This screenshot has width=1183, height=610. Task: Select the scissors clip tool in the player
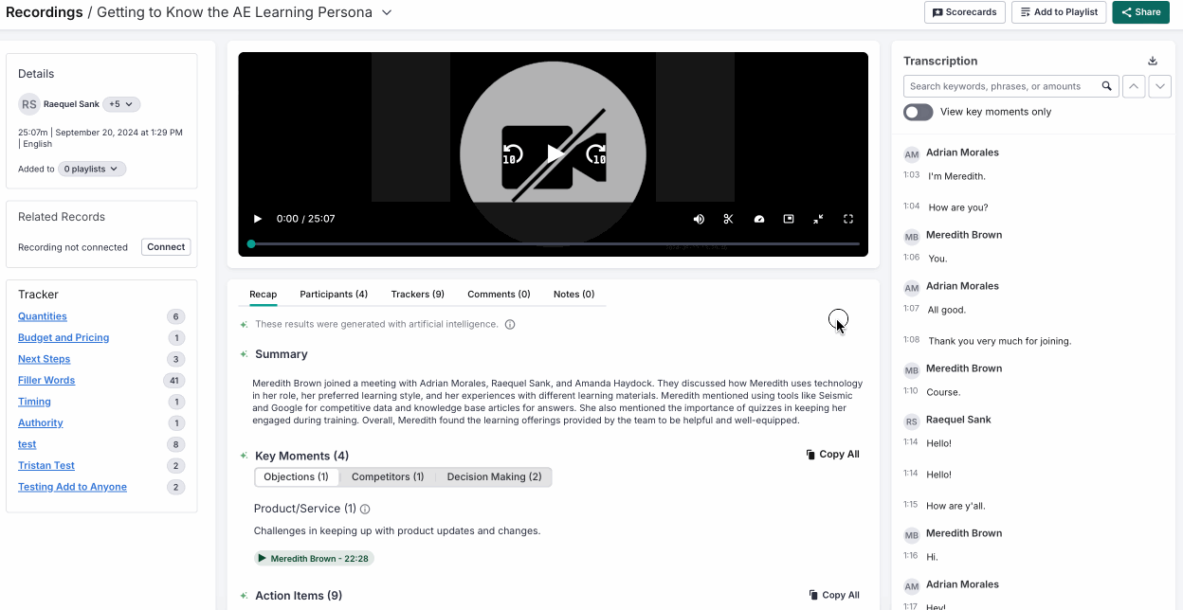728,219
